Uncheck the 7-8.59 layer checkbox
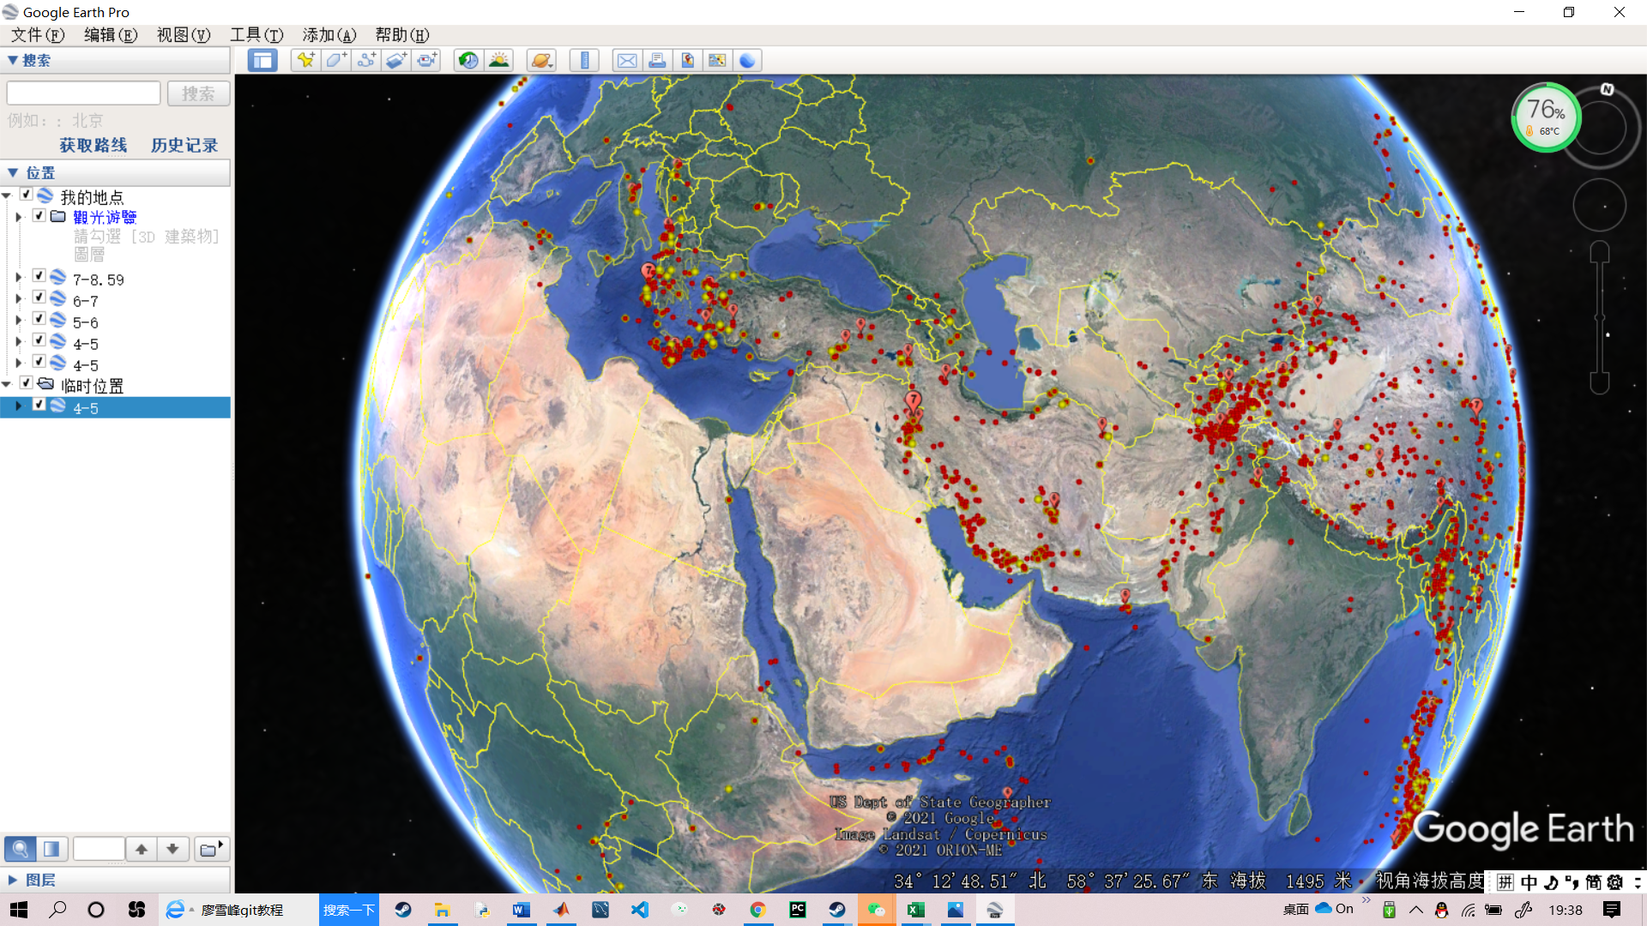The height and width of the screenshot is (926, 1647). coord(39,275)
